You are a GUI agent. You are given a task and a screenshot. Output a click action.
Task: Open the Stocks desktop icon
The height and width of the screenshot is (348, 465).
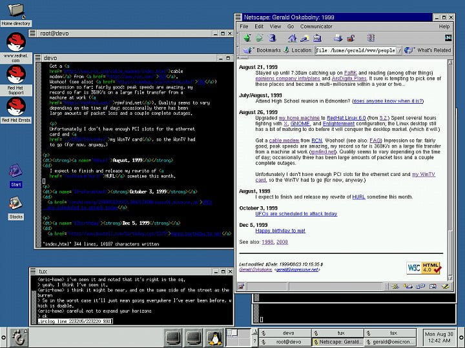click(x=15, y=208)
